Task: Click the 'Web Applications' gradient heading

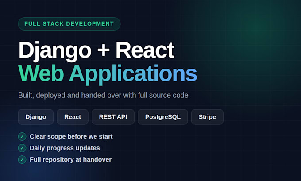Action: 108,75
